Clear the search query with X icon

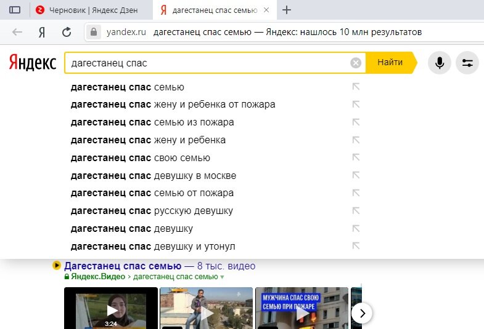point(356,63)
